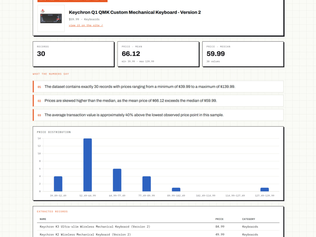
Task: Click the Keyboards category in the K3 row
Action: point(250,227)
